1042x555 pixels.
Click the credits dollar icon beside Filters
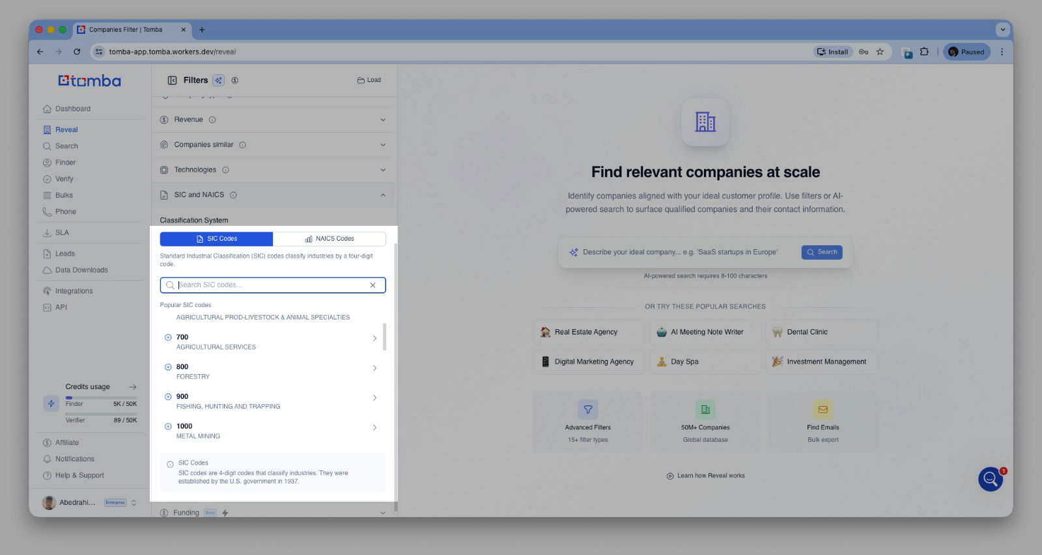235,80
